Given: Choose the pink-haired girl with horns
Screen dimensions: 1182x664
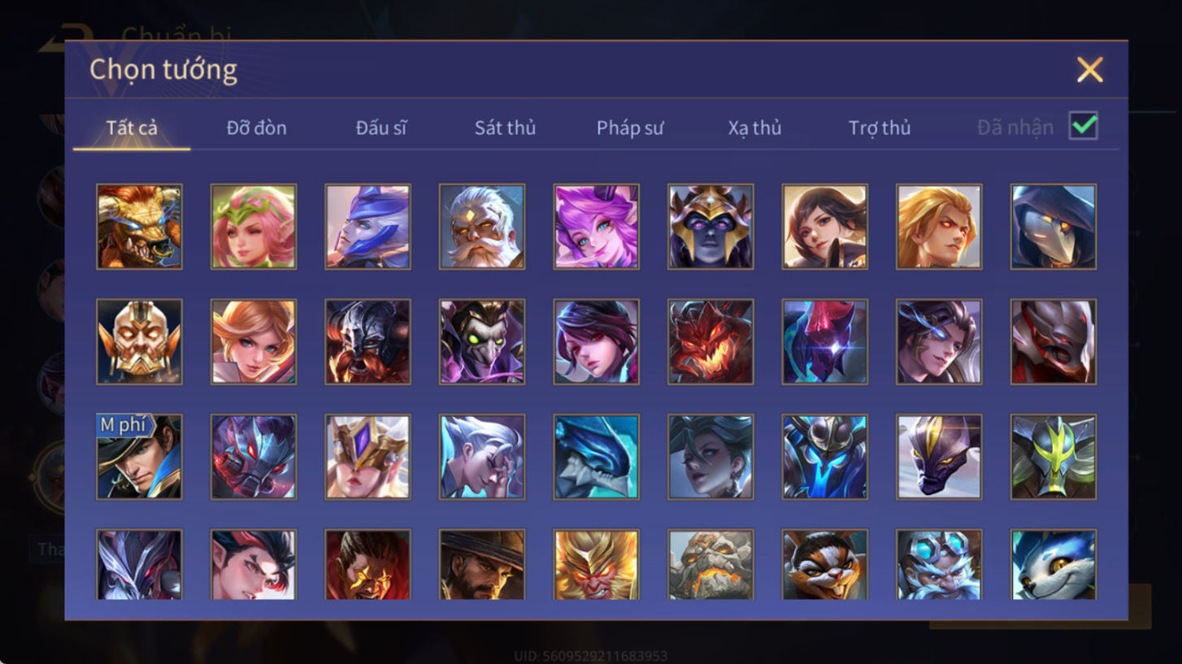Looking at the screenshot, I should tap(596, 226).
